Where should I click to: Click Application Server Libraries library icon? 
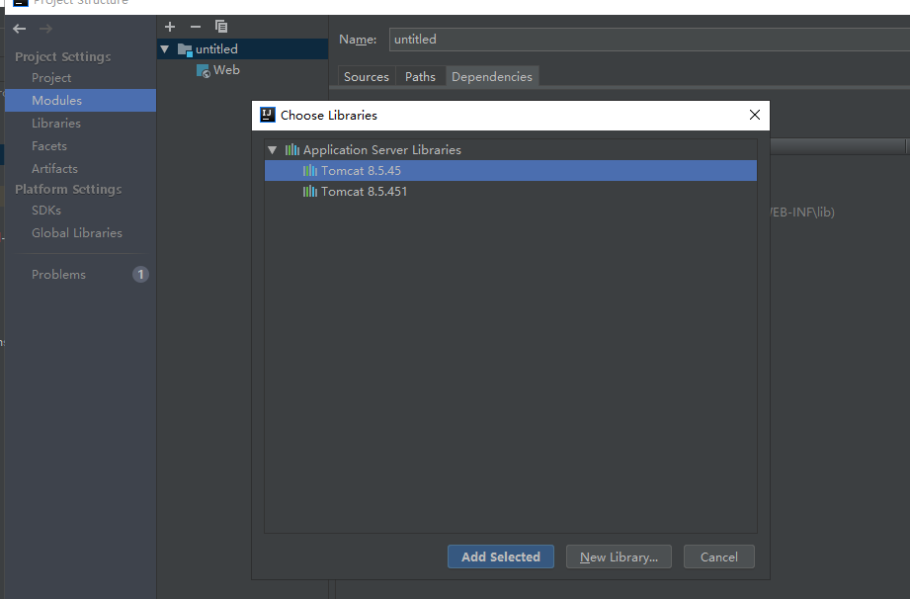[x=291, y=150]
